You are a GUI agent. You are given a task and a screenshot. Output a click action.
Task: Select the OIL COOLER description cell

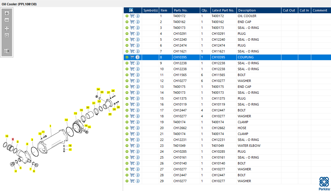click(259, 16)
